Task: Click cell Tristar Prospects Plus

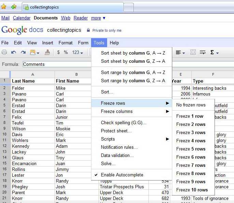Action: [x=123, y=187]
